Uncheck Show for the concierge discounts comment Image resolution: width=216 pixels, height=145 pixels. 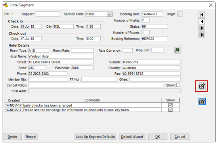(170, 110)
